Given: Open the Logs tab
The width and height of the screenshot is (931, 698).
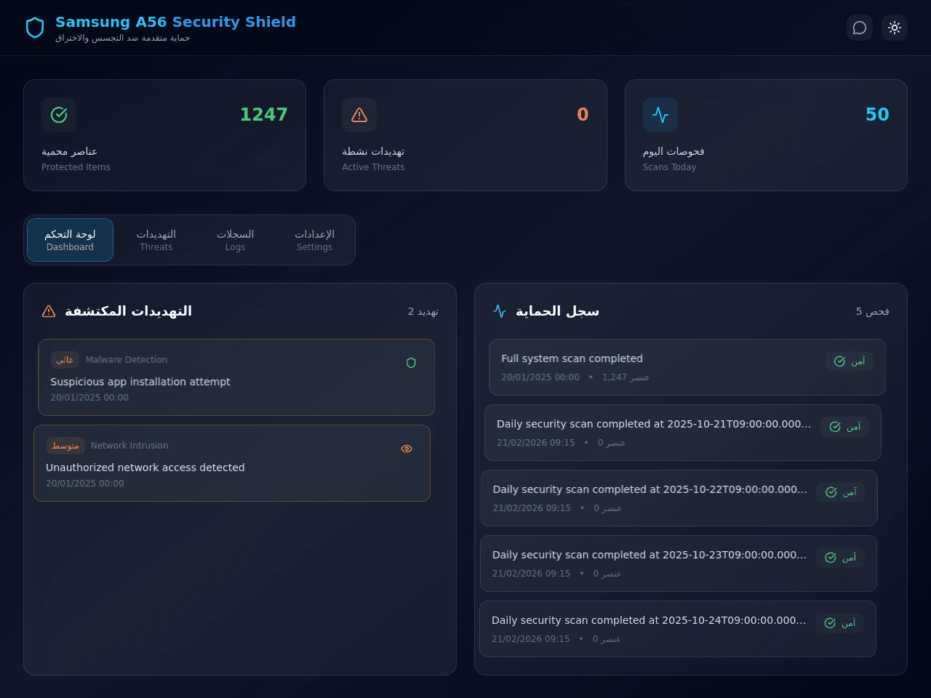Looking at the screenshot, I should pyautogui.click(x=236, y=240).
